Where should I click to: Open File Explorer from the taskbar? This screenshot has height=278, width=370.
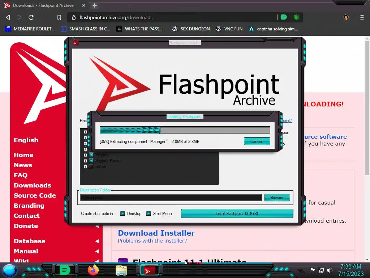click(121, 270)
